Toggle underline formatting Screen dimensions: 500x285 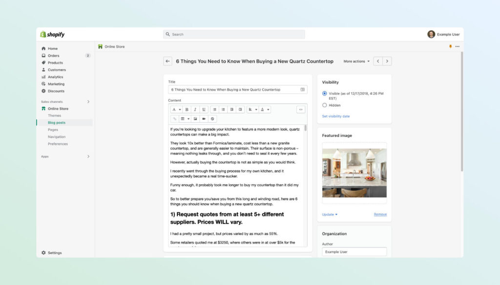pyautogui.click(x=204, y=109)
